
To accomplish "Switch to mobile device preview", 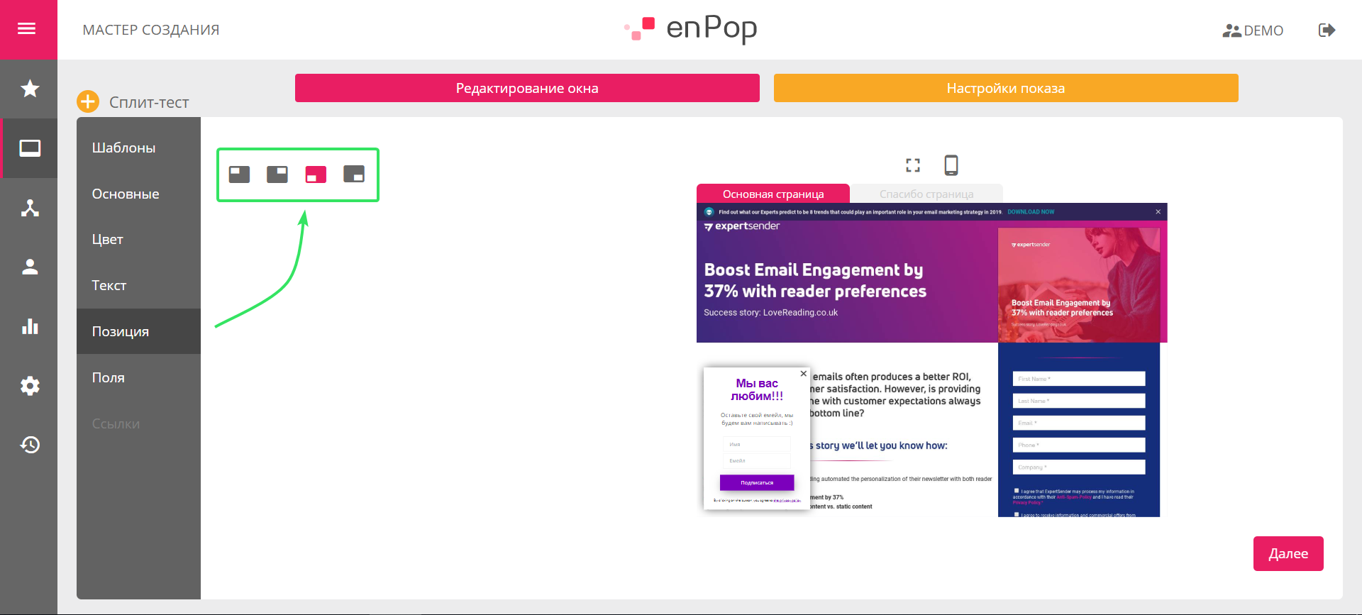I will [x=951, y=165].
